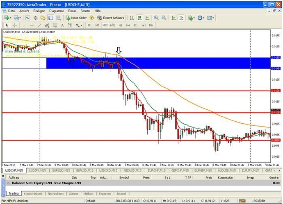
Task: Select the arrow cursor tool
Action: pos(7,25)
